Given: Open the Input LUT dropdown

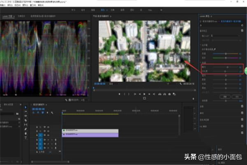Looking at the screenshot, I should click(x=226, y=36).
